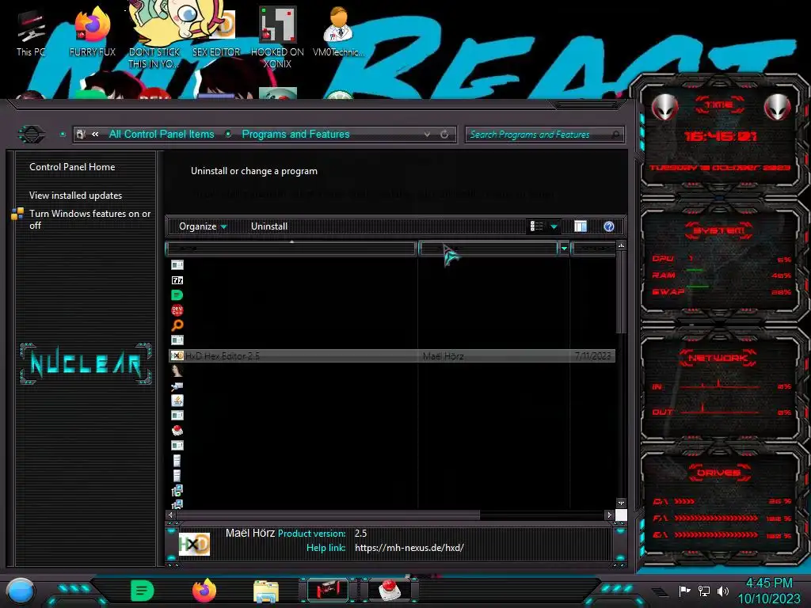Show the preview pane using toolbar icon
Viewport: 811px width, 608px height.
pyautogui.click(x=581, y=226)
